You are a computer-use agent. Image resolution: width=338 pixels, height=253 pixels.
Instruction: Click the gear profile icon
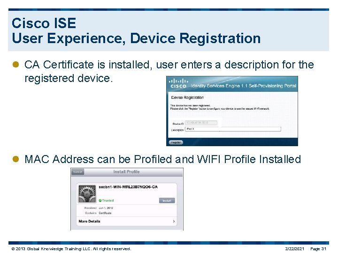pos(87,193)
